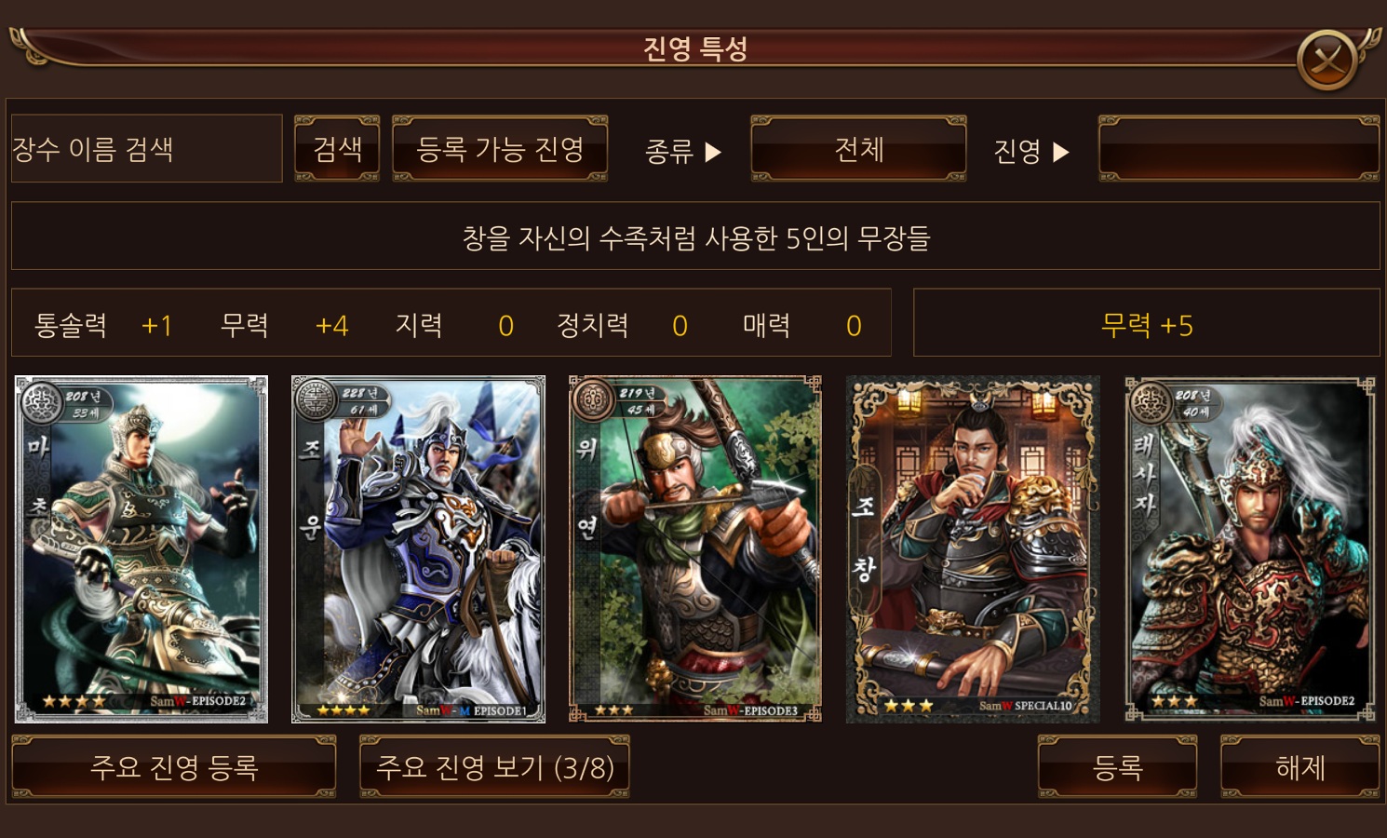Viewport: 1387px width, 838px height.
Task: Click the arrow next to 종류
Action: click(x=713, y=152)
